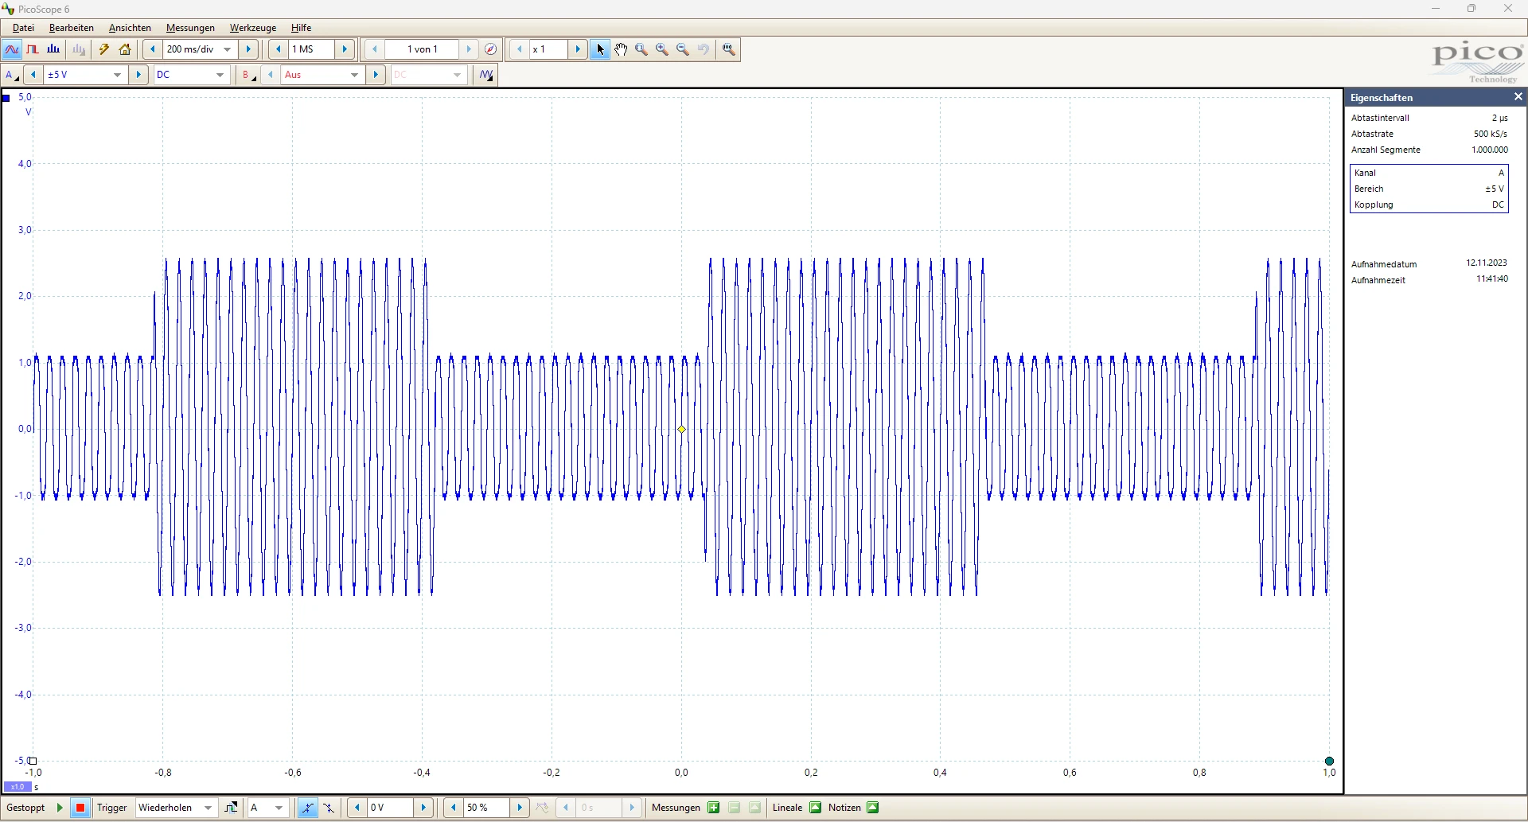This screenshot has width=1528, height=822.
Task: Toggle falling edge trigger
Action: click(329, 808)
